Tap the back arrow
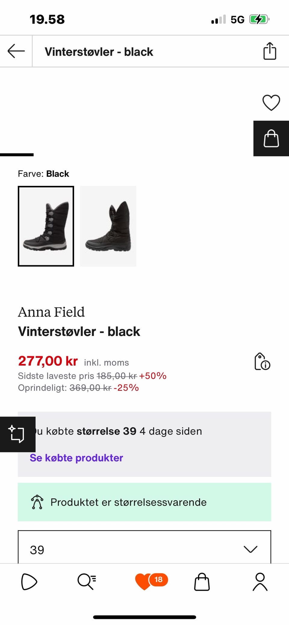This screenshot has height=625, width=289. [16, 51]
